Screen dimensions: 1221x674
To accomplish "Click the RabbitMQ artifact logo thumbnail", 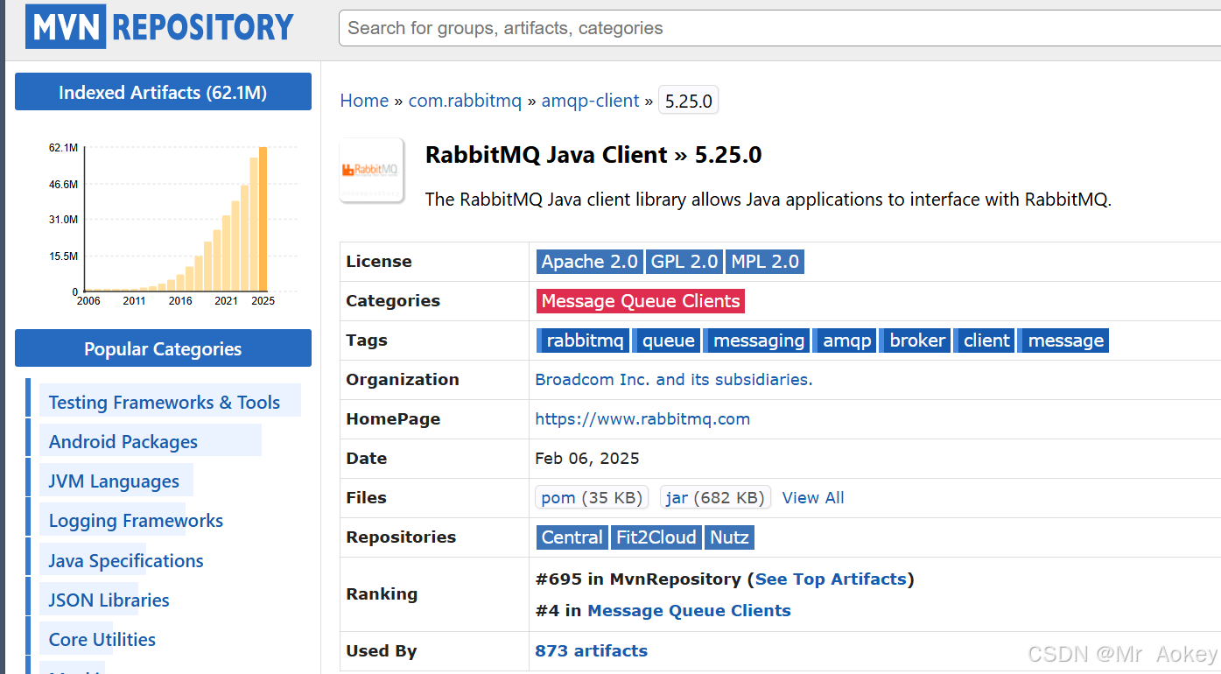I will pos(372,170).
